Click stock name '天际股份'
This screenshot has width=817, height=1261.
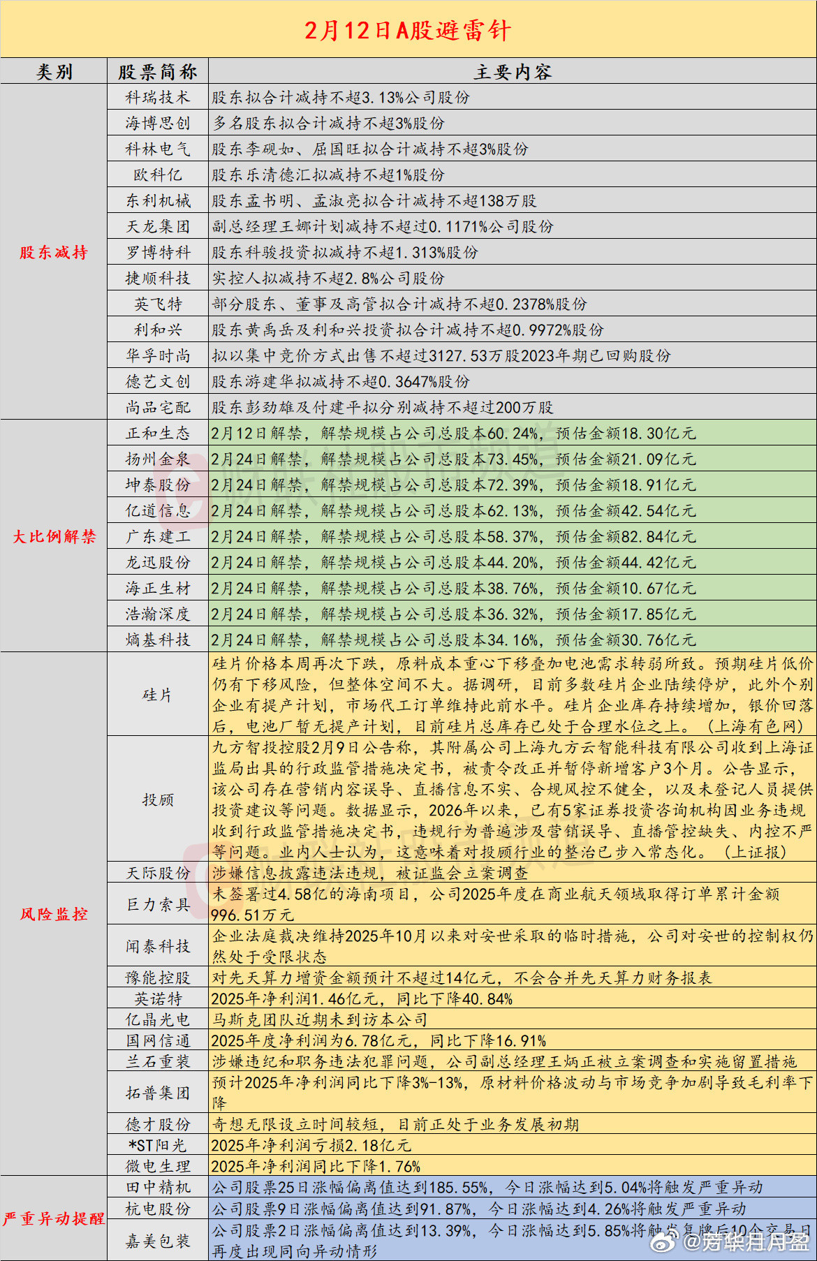pos(158,873)
